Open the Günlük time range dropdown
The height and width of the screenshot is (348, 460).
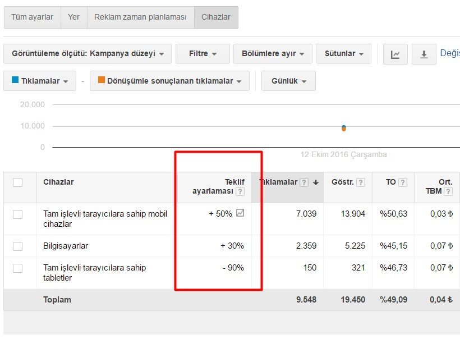(x=289, y=81)
